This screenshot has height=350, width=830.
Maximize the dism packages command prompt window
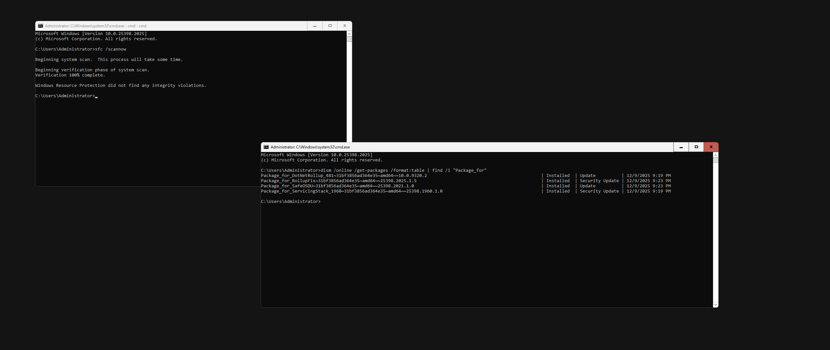point(696,147)
